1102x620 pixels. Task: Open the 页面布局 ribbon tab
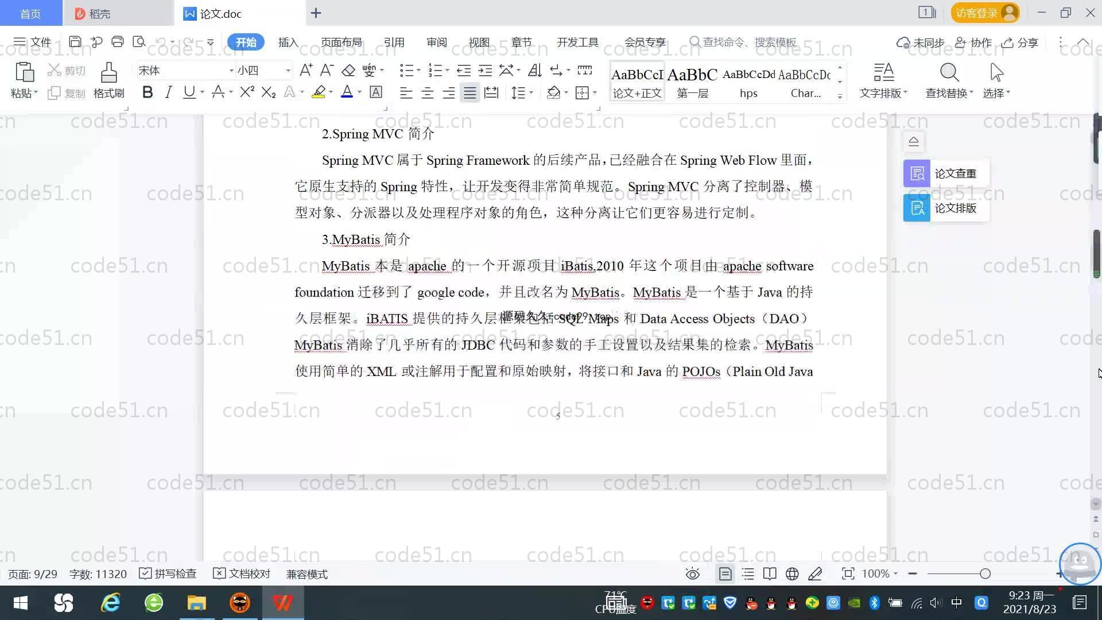coord(341,42)
